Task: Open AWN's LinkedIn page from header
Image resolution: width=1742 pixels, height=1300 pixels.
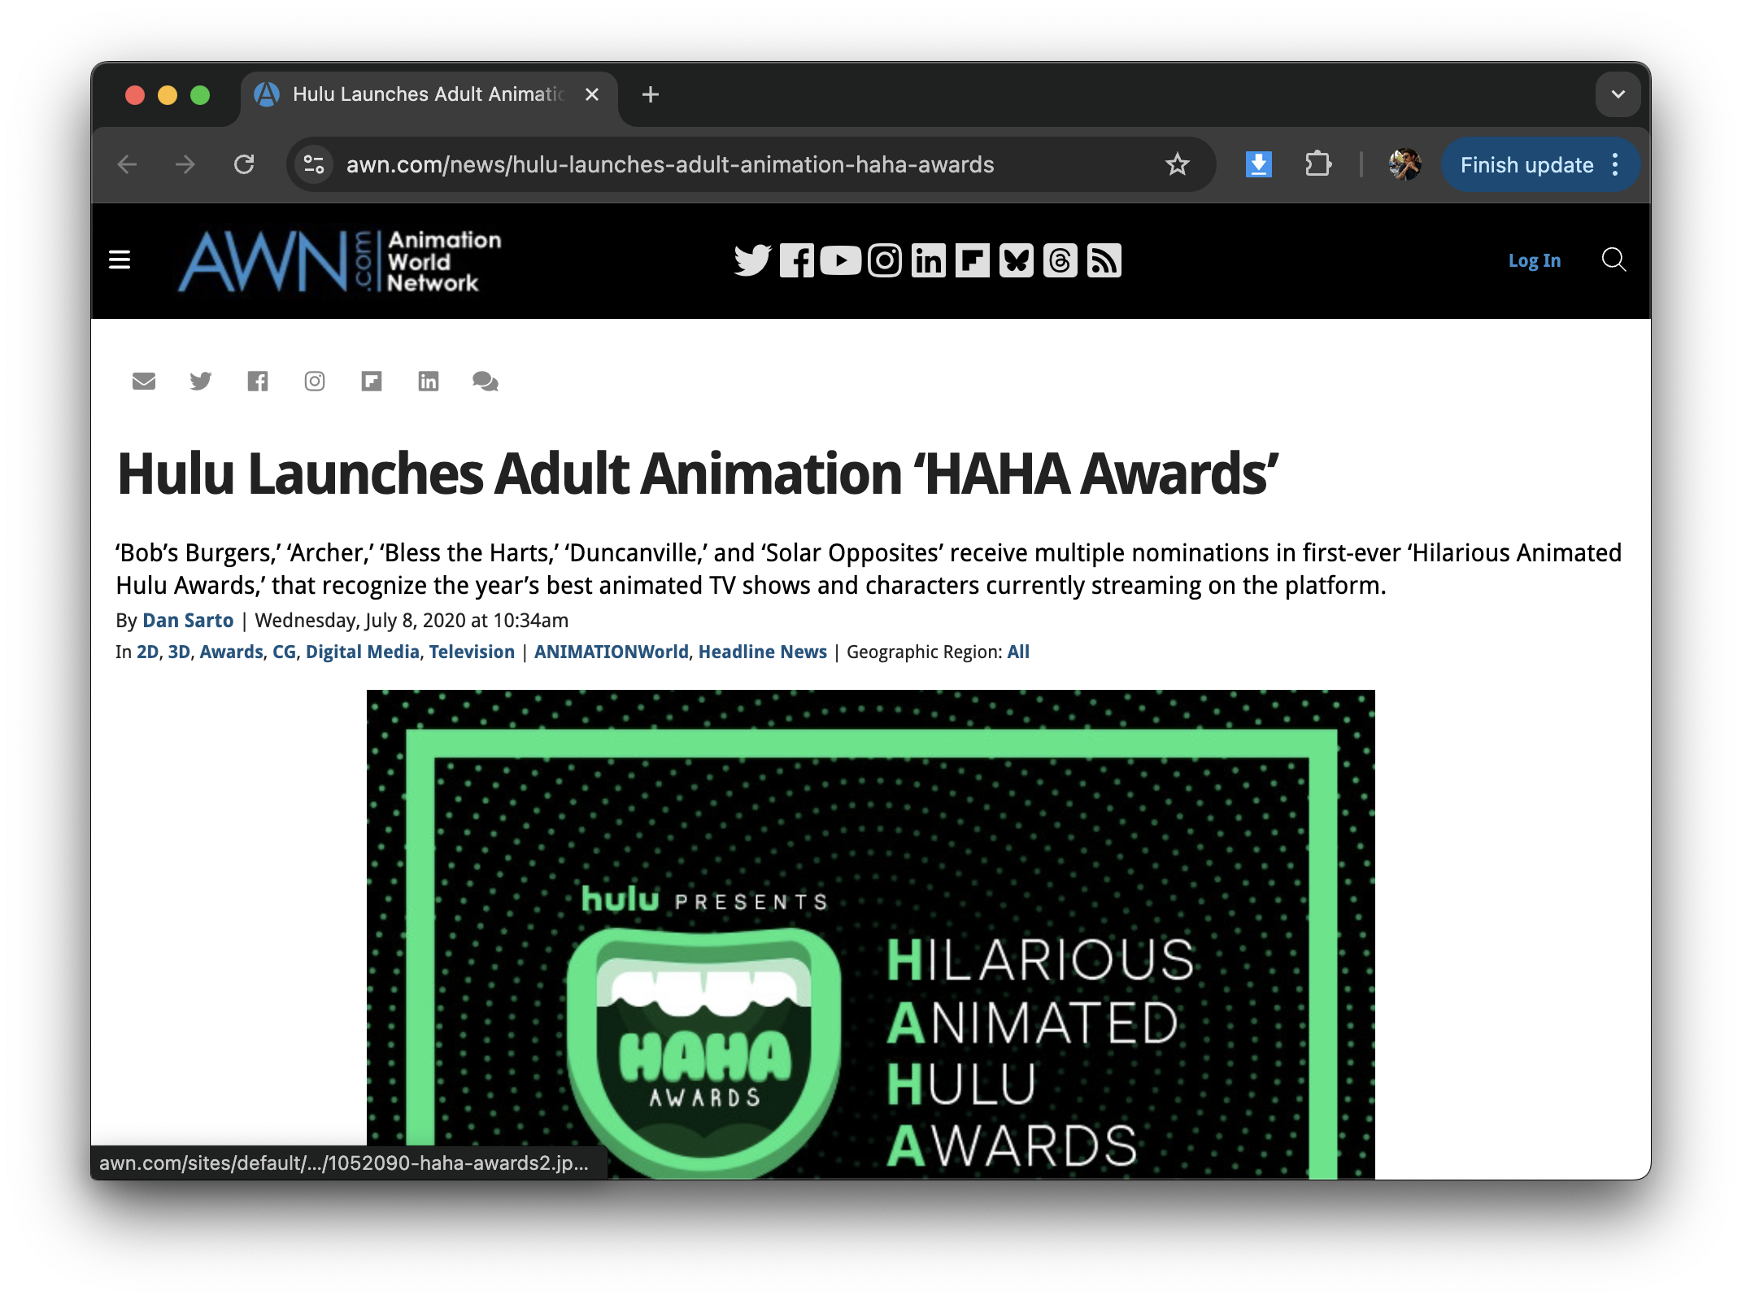Action: 929,260
